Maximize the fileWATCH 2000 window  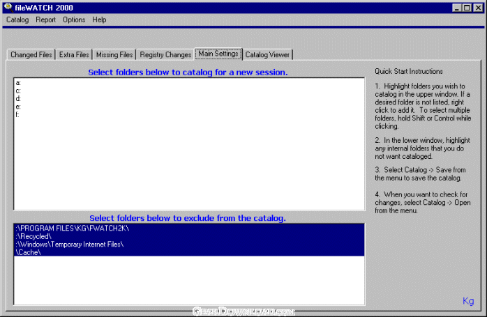467,8
